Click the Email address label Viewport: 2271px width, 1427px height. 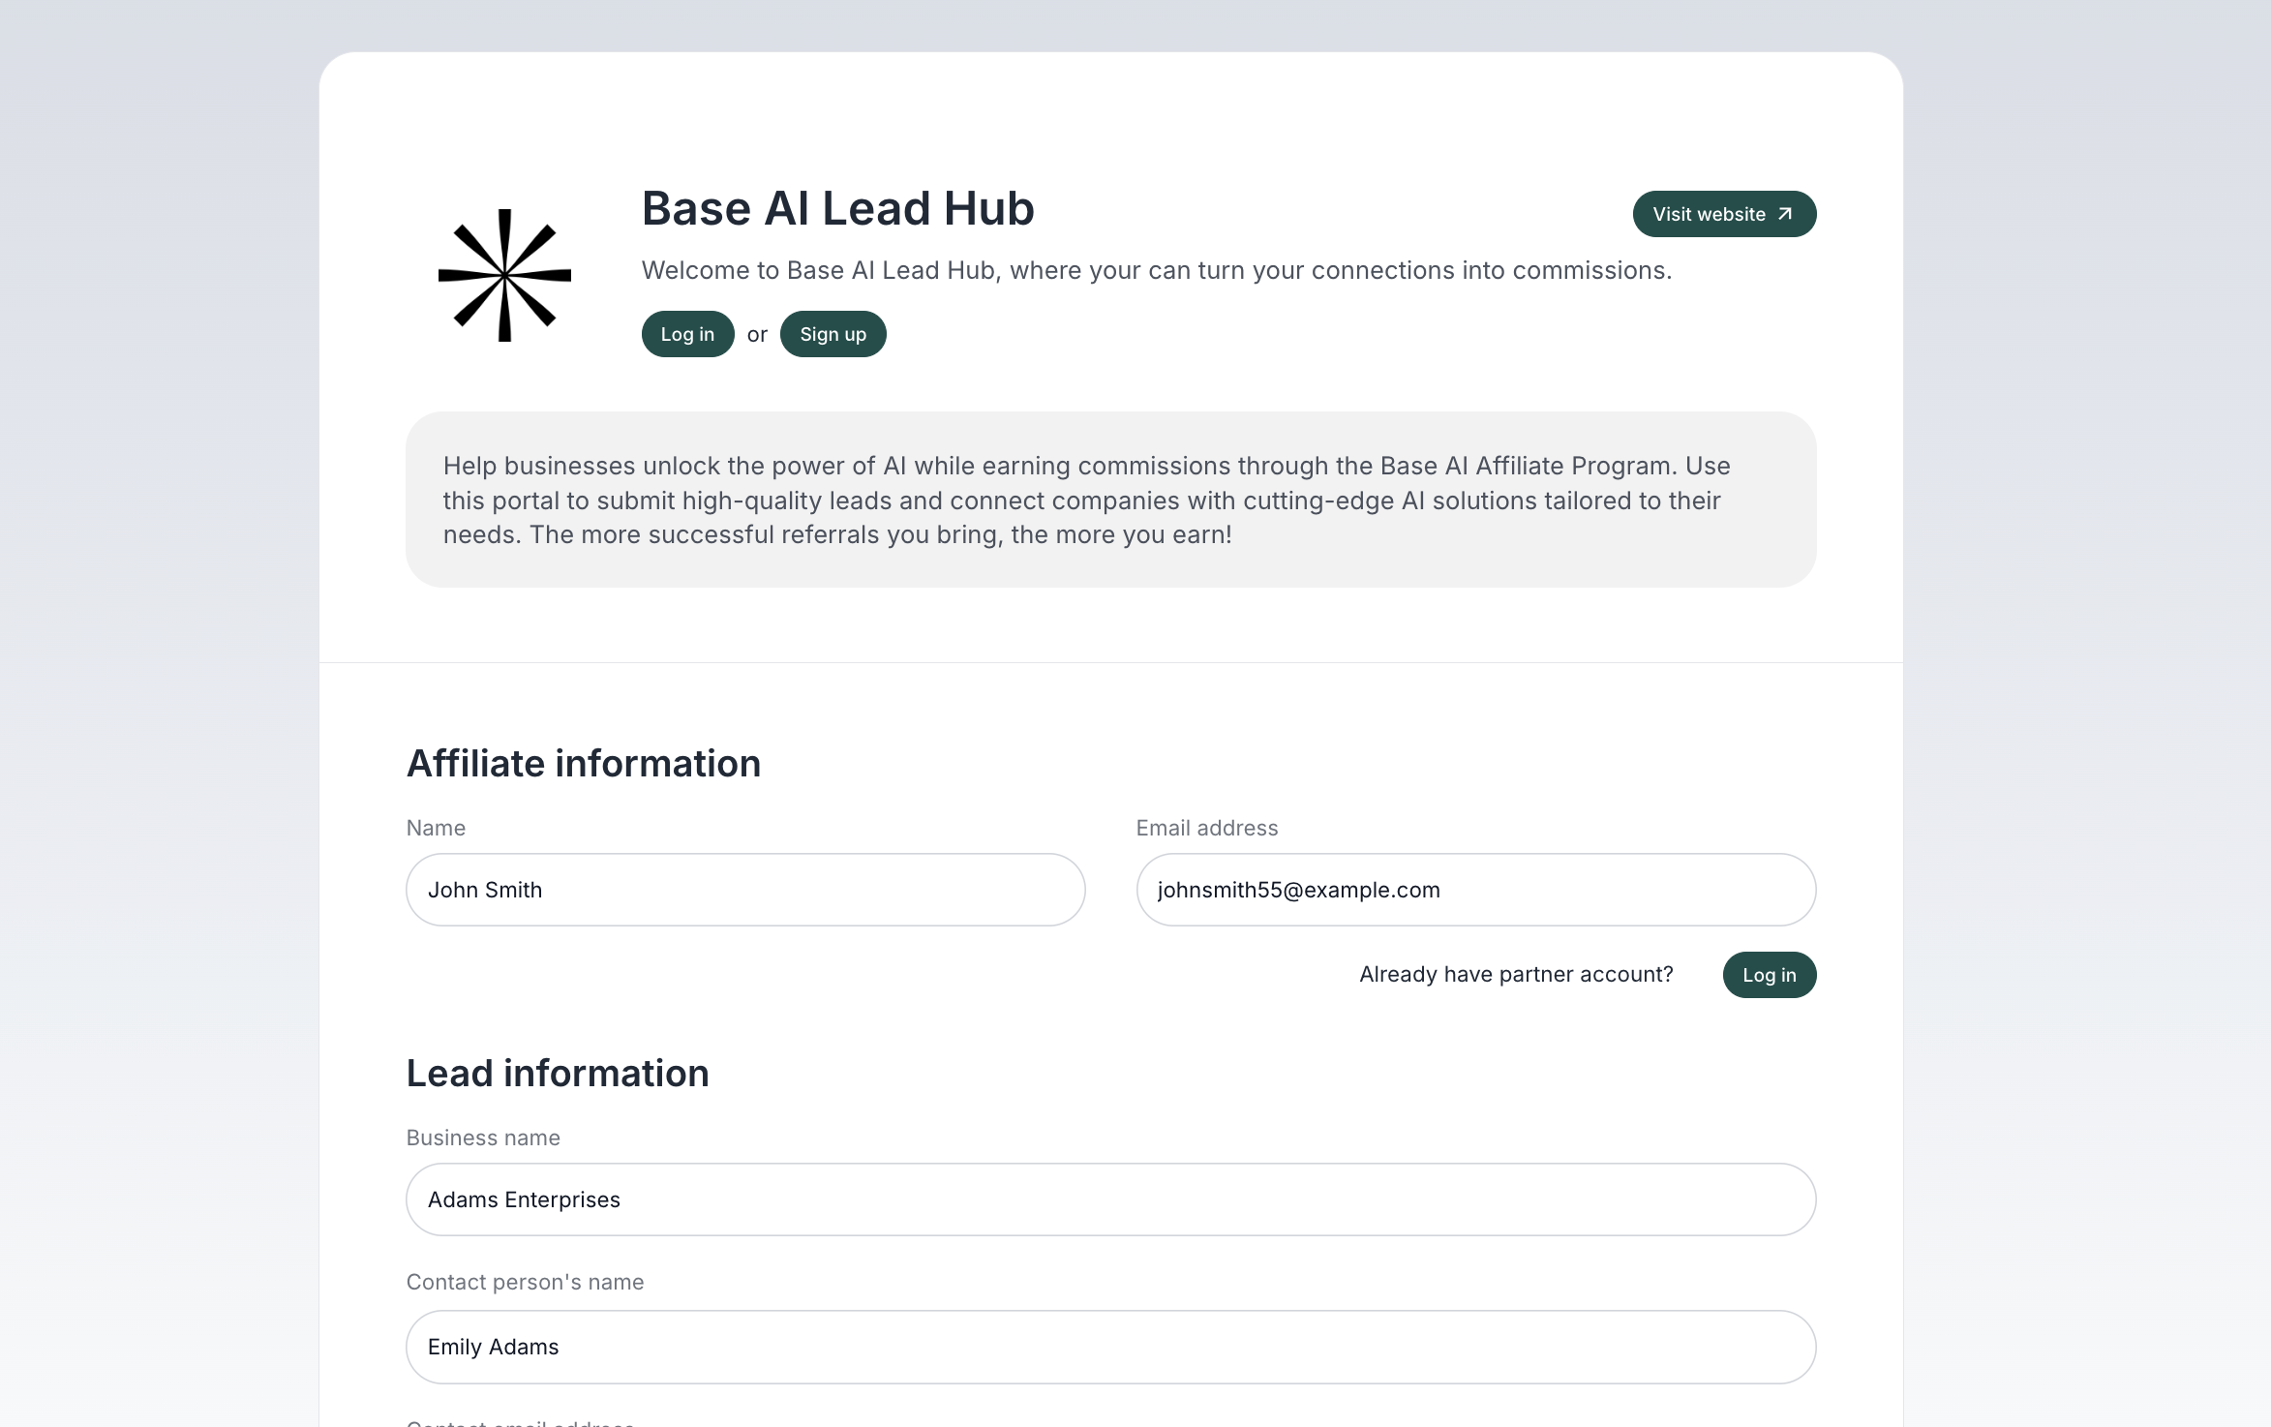click(1206, 828)
